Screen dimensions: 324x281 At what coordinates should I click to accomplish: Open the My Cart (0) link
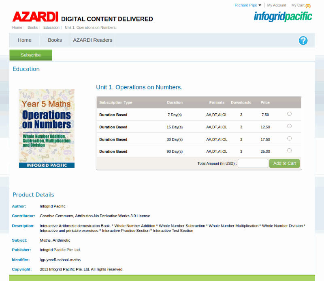tap(301, 5)
